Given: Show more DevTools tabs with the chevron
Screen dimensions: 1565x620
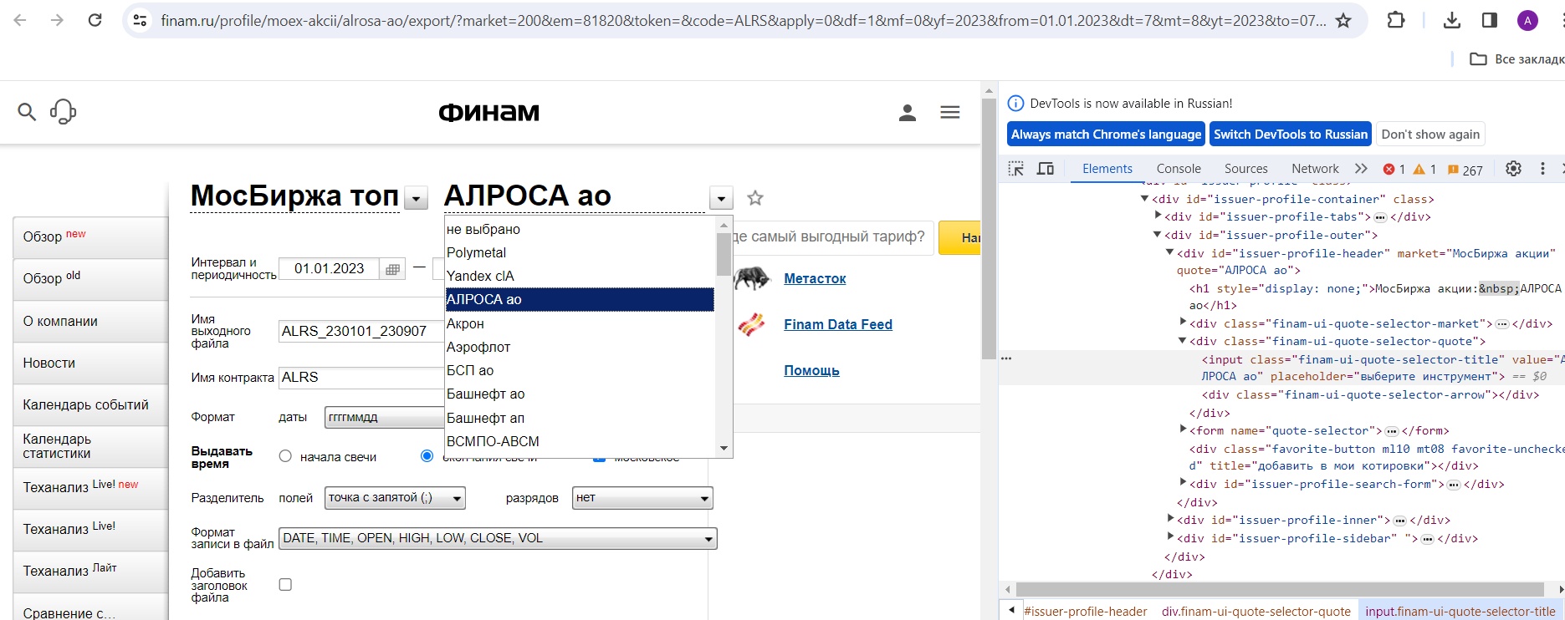Looking at the screenshot, I should pyautogui.click(x=1361, y=169).
